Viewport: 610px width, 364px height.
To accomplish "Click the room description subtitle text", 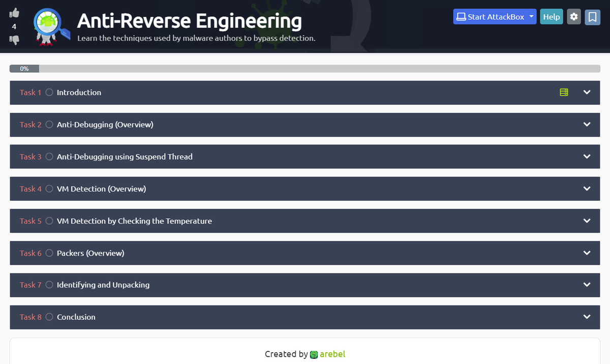I will pyautogui.click(x=196, y=38).
